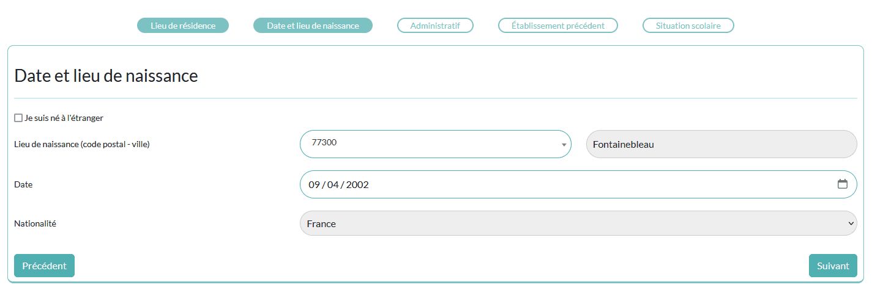Viewport: 872px width, 290px height.
Task: Check the 'Je suis né à l'étranger' box
Action: click(18, 118)
